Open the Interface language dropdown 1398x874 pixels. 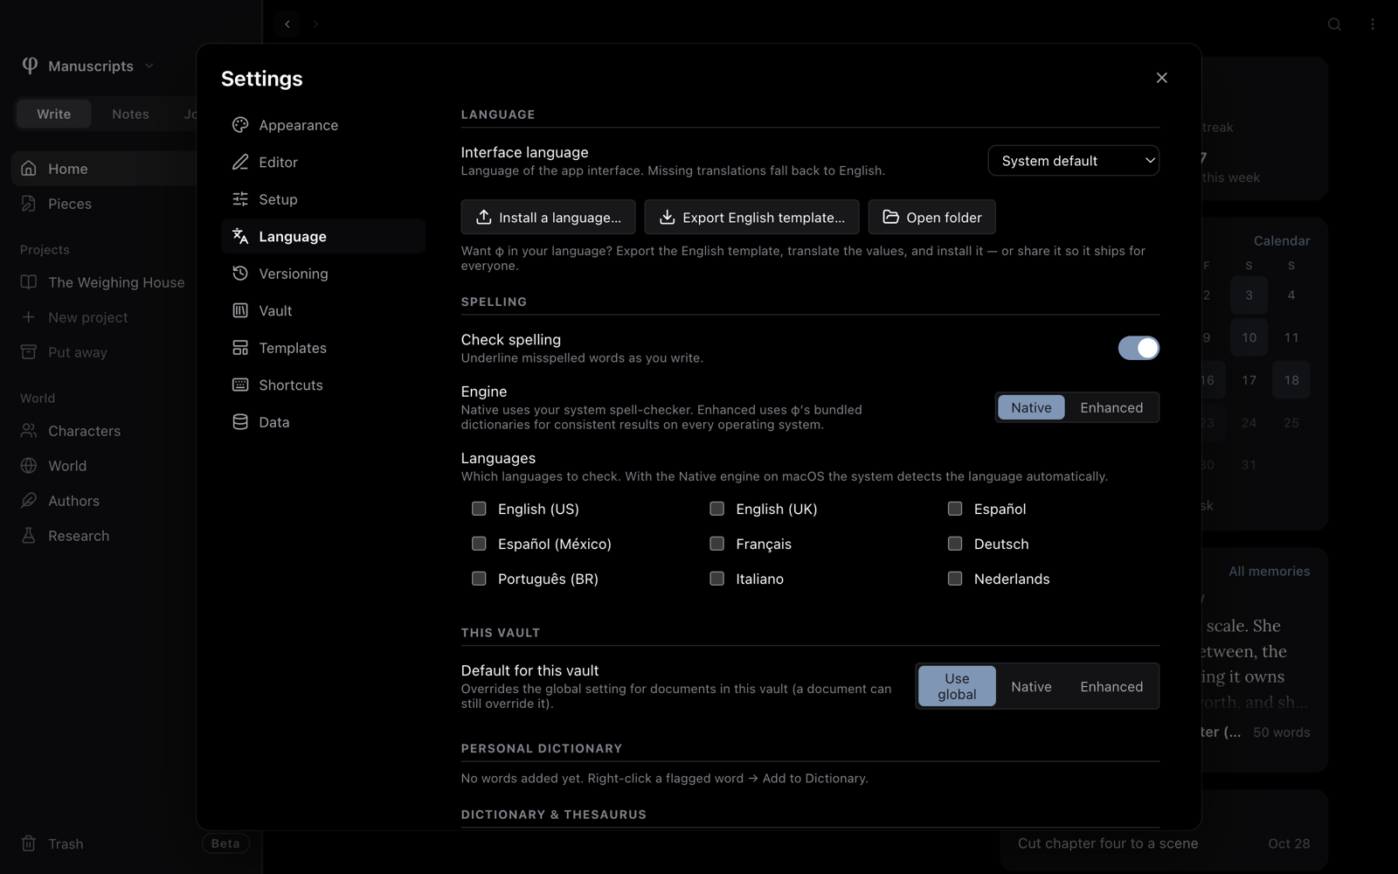[1073, 161]
